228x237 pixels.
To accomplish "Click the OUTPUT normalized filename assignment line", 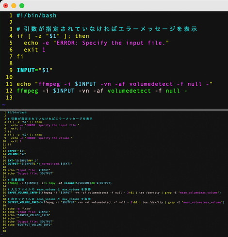I will (40, 164).
